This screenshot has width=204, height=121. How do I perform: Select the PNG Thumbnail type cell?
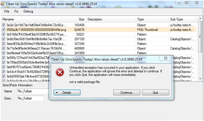[x=147, y=30]
